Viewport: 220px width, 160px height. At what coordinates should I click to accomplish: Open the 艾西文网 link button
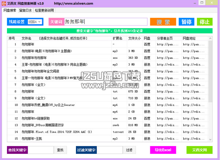199,150
